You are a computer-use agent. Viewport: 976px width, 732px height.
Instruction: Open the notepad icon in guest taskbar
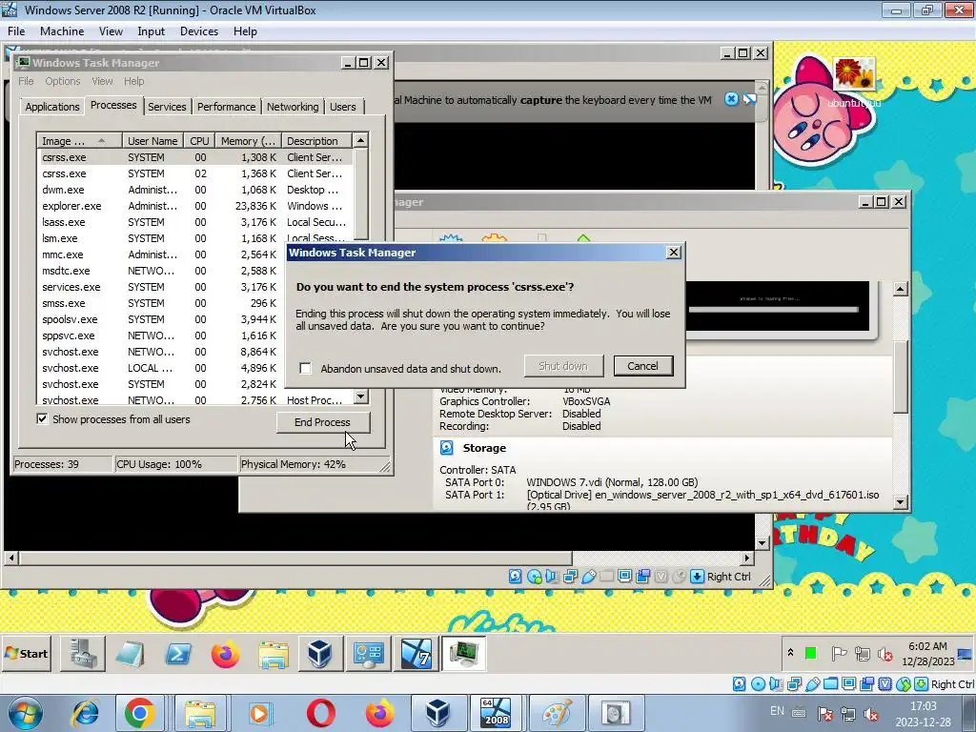tap(131, 654)
